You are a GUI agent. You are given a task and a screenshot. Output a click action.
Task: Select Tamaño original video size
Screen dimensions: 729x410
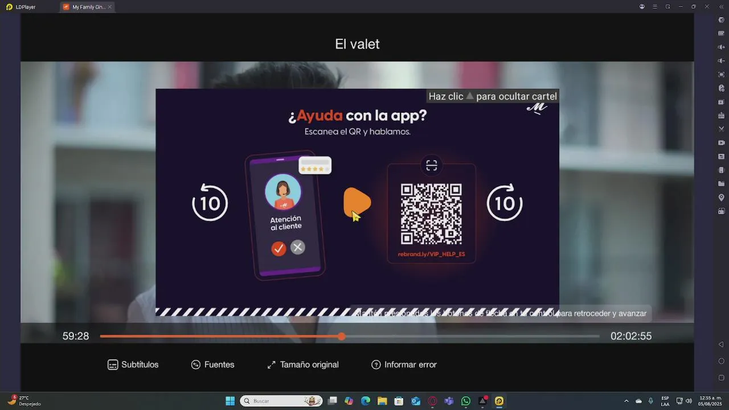(303, 364)
